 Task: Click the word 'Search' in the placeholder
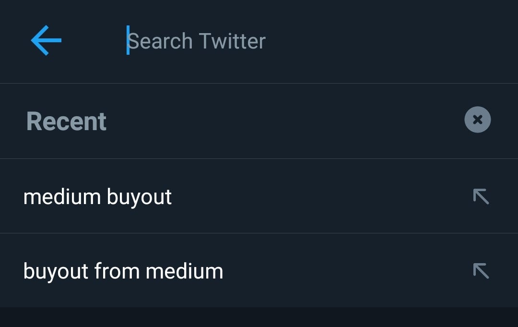pos(160,41)
